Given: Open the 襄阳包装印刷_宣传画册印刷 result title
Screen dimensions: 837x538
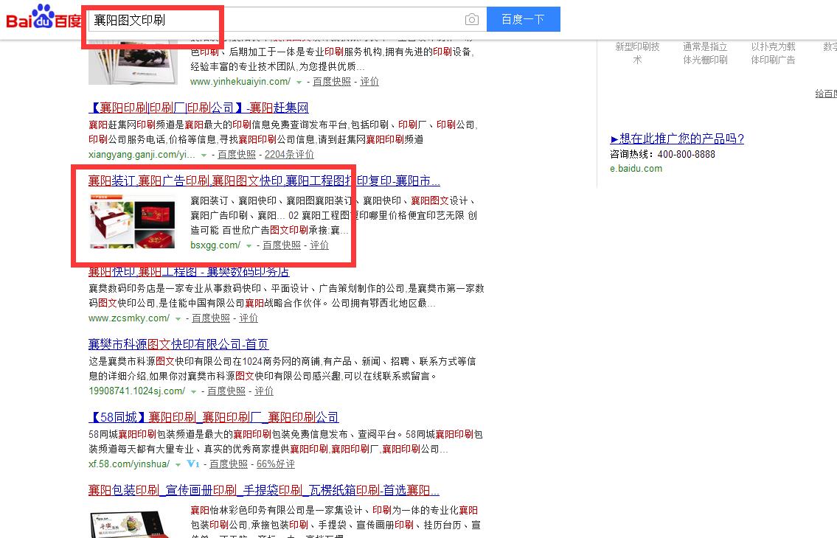Looking at the screenshot, I should 264,491.
